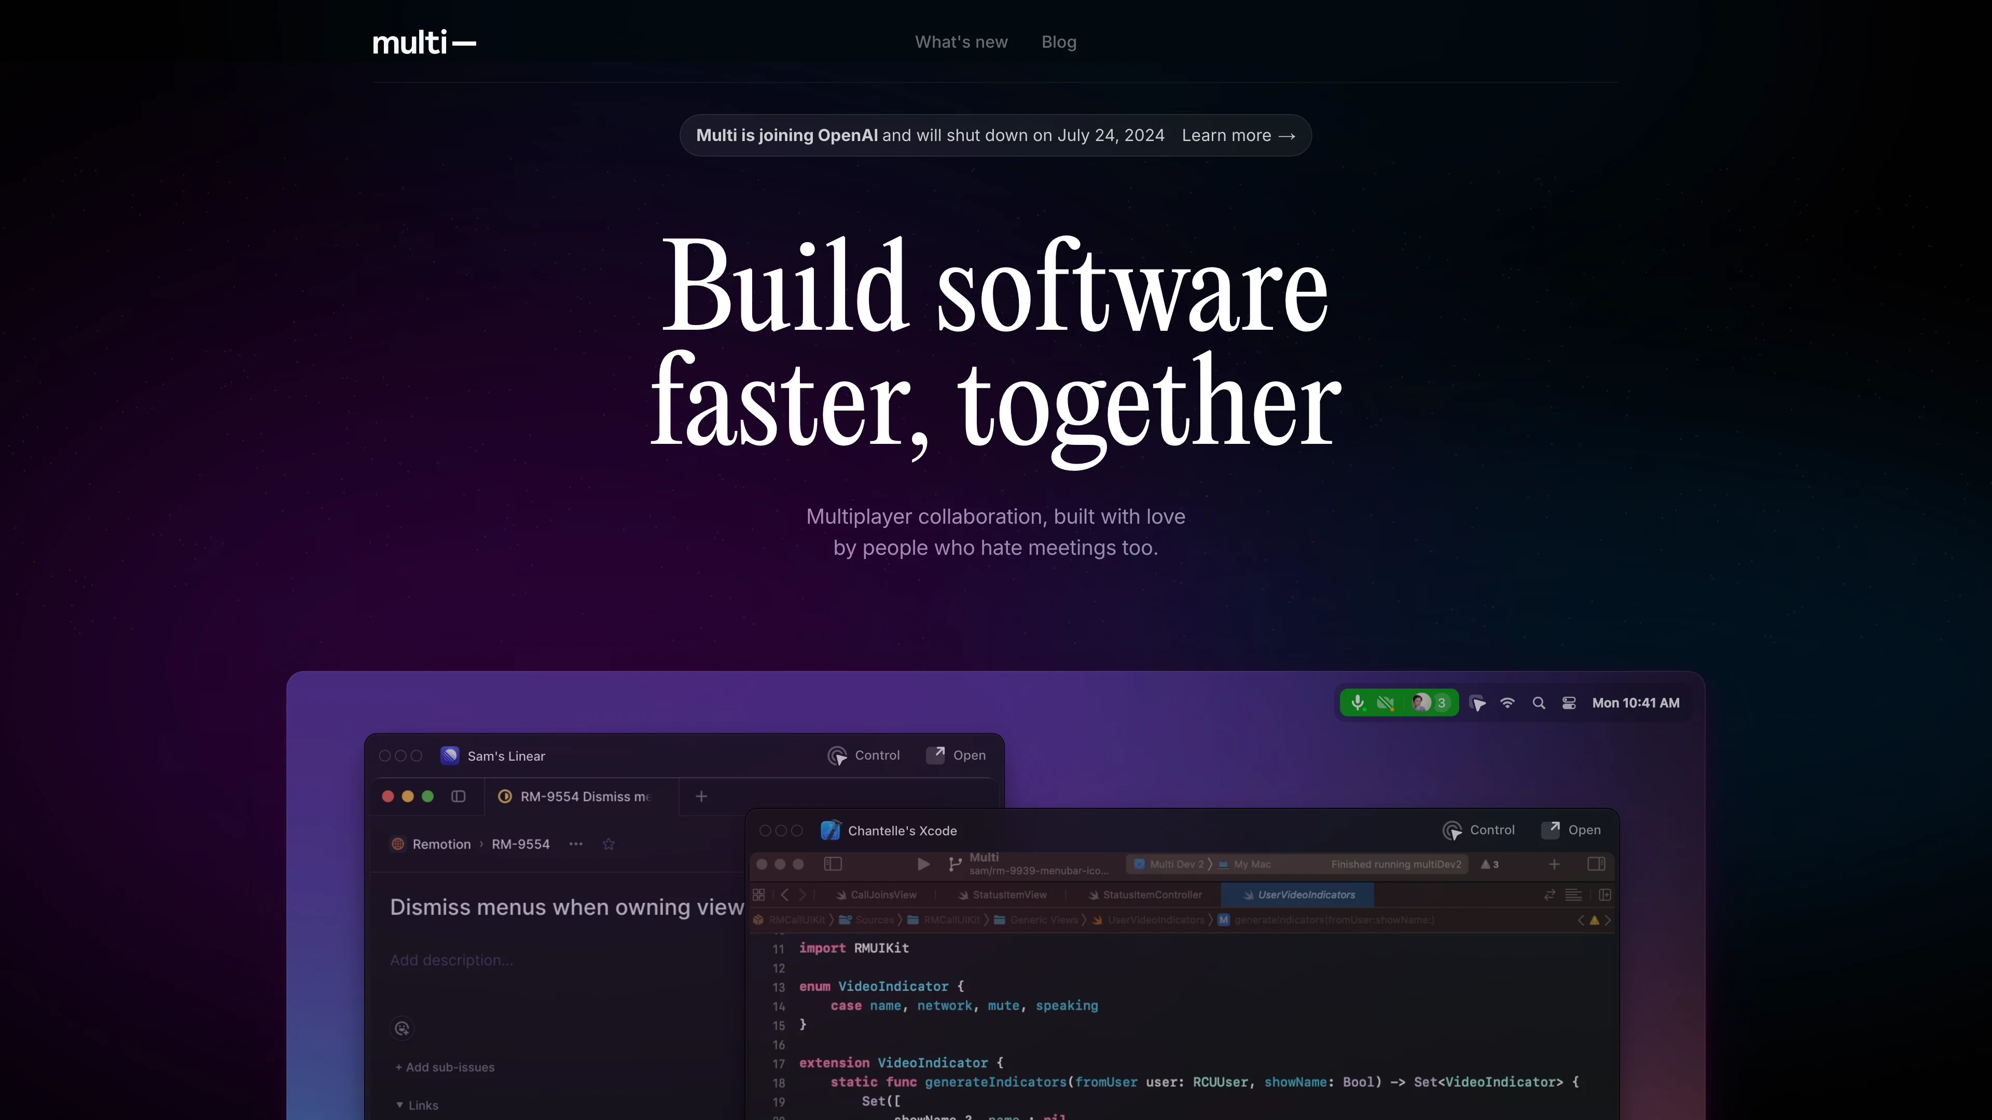Collapse the Links section
Screen dimensions: 1992x1120
[417, 1105]
